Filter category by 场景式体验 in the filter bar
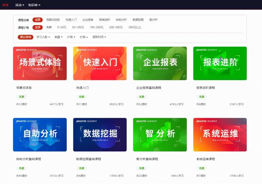Image resolution: width=262 pixels, height=184 pixels. pyautogui.click(x=53, y=20)
